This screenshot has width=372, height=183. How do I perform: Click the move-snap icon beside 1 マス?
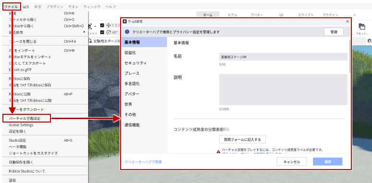[x=109, y=25]
